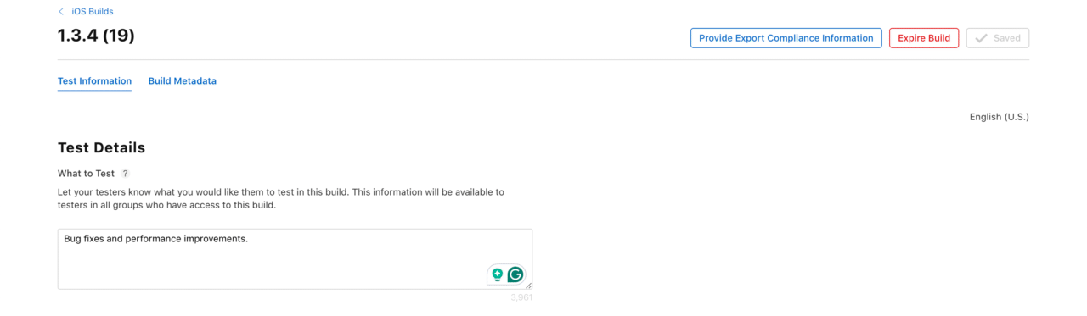Click Provide Export Compliance Information button

point(786,38)
